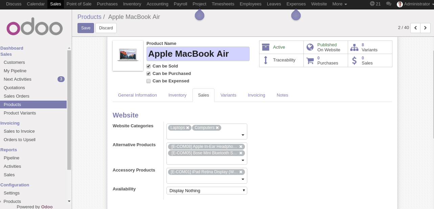The image size is (434, 209).
Task: Open the Accessory Products dropdown arrow
Action: point(243,179)
